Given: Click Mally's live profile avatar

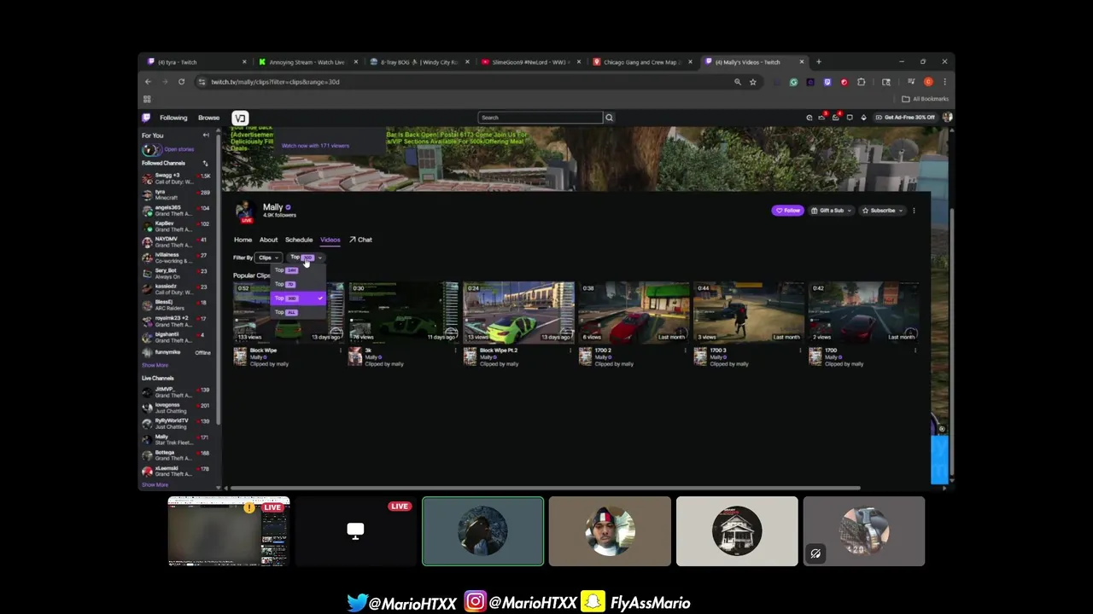Looking at the screenshot, I should click(245, 211).
